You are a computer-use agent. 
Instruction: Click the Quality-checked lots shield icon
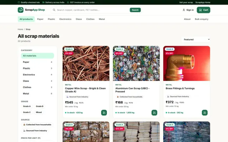pos(19,2)
